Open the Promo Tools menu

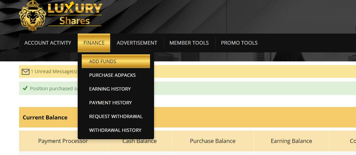(239, 43)
